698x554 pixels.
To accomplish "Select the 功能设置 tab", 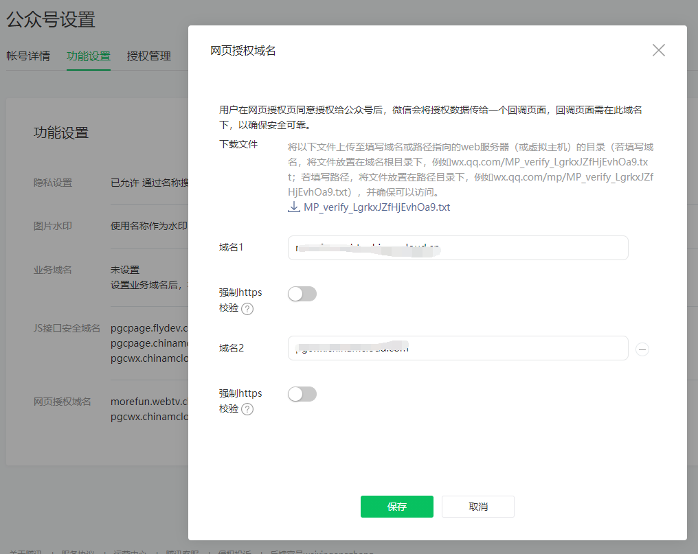I will pyautogui.click(x=89, y=56).
